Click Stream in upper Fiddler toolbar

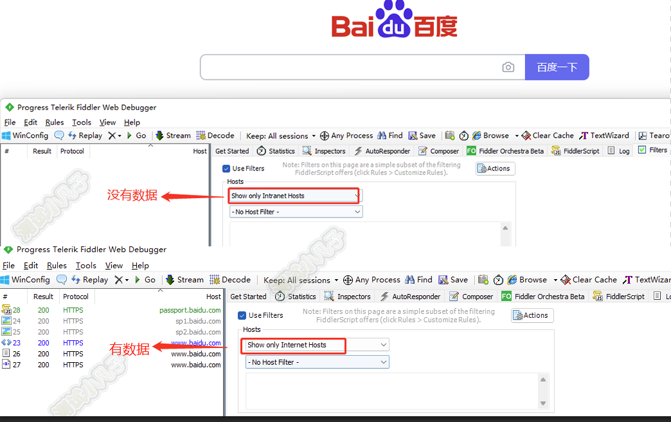[x=173, y=135]
